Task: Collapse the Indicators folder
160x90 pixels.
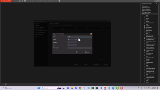Action: click(x=147, y=14)
